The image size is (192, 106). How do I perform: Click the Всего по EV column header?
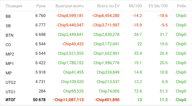point(108,6)
